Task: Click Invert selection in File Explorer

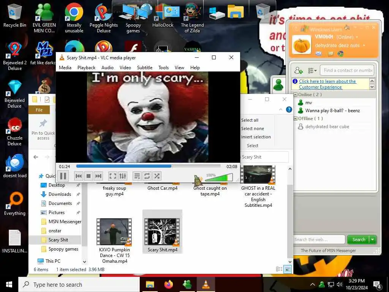Action: (x=256, y=137)
